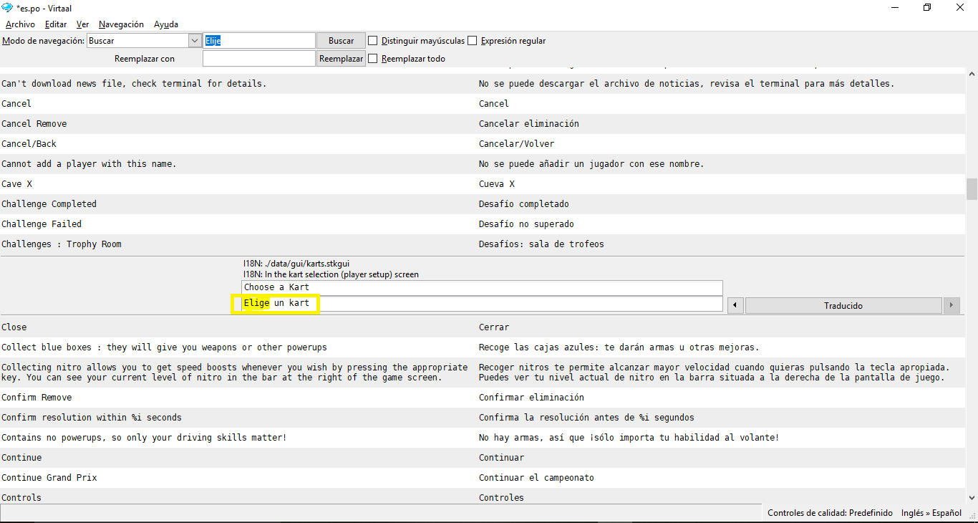Screen dimensions: 978x523
Task: Click the vertical scrollbar thumb
Action: [x=972, y=188]
